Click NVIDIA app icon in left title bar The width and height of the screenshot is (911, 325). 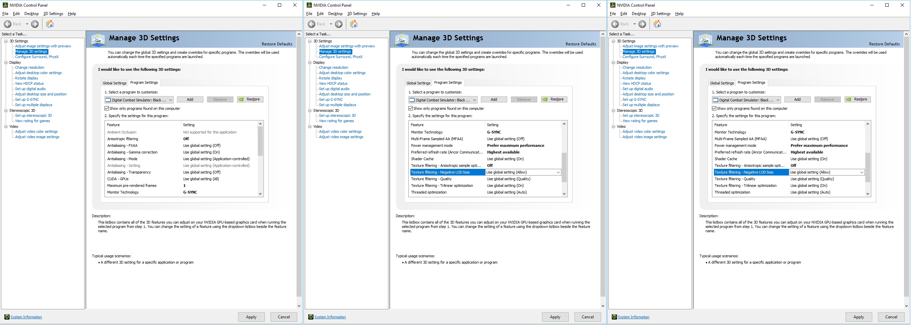pos(5,5)
